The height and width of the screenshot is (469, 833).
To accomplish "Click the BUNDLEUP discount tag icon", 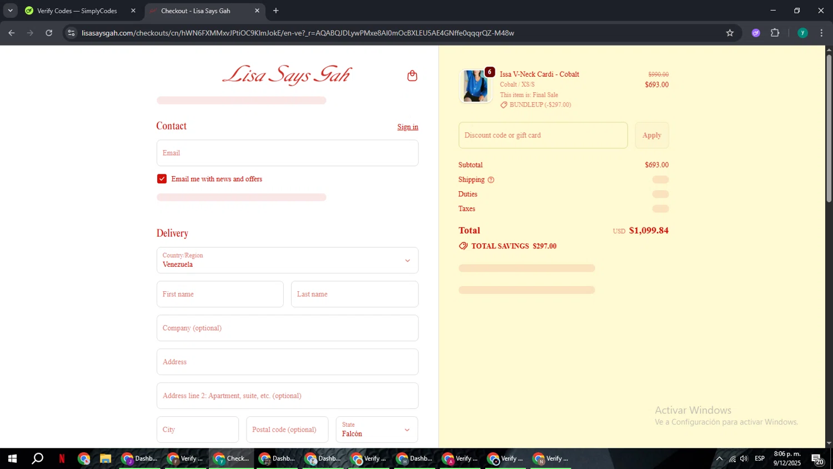I will coord(504,105).
